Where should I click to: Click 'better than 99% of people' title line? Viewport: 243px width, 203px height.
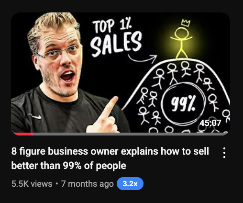click(69, 166)
